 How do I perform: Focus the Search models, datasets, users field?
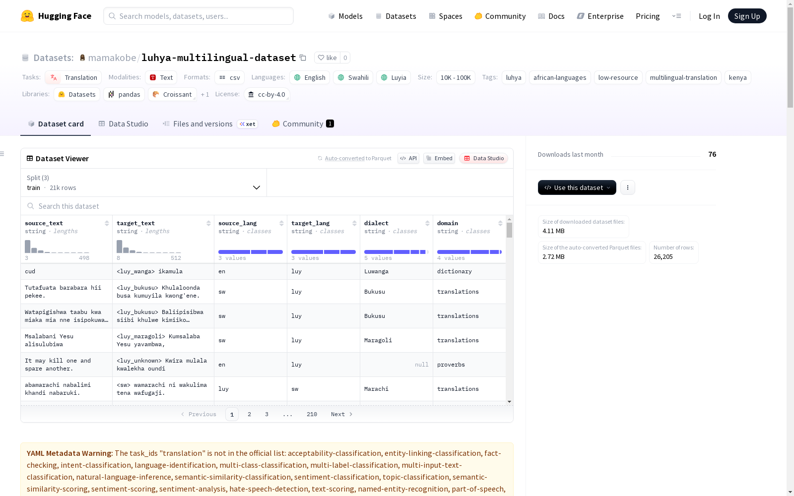click(198, 16)
